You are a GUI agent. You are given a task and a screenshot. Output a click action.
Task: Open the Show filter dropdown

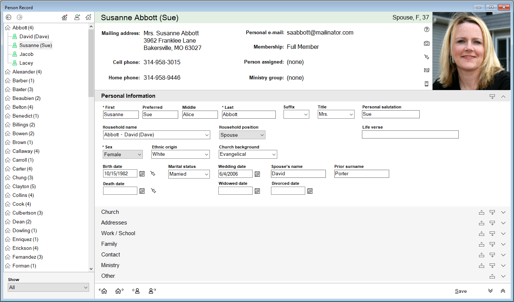point(48,287)
